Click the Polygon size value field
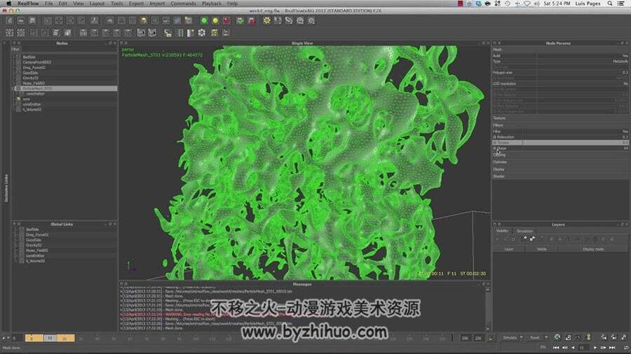Image resolution: width=631 pixels, height=354 pixels. click(x=583, y=73)
